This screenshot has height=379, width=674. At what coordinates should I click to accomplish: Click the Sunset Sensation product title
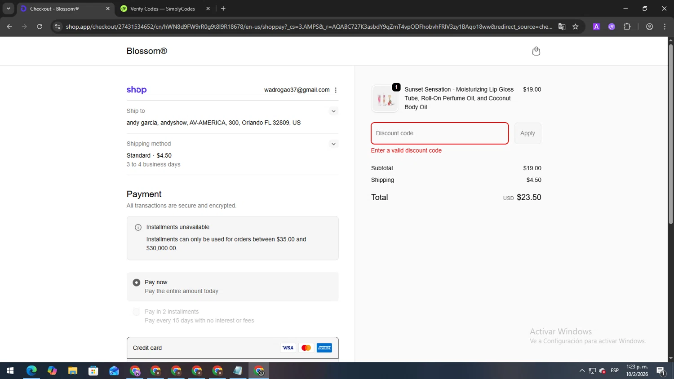459,98
